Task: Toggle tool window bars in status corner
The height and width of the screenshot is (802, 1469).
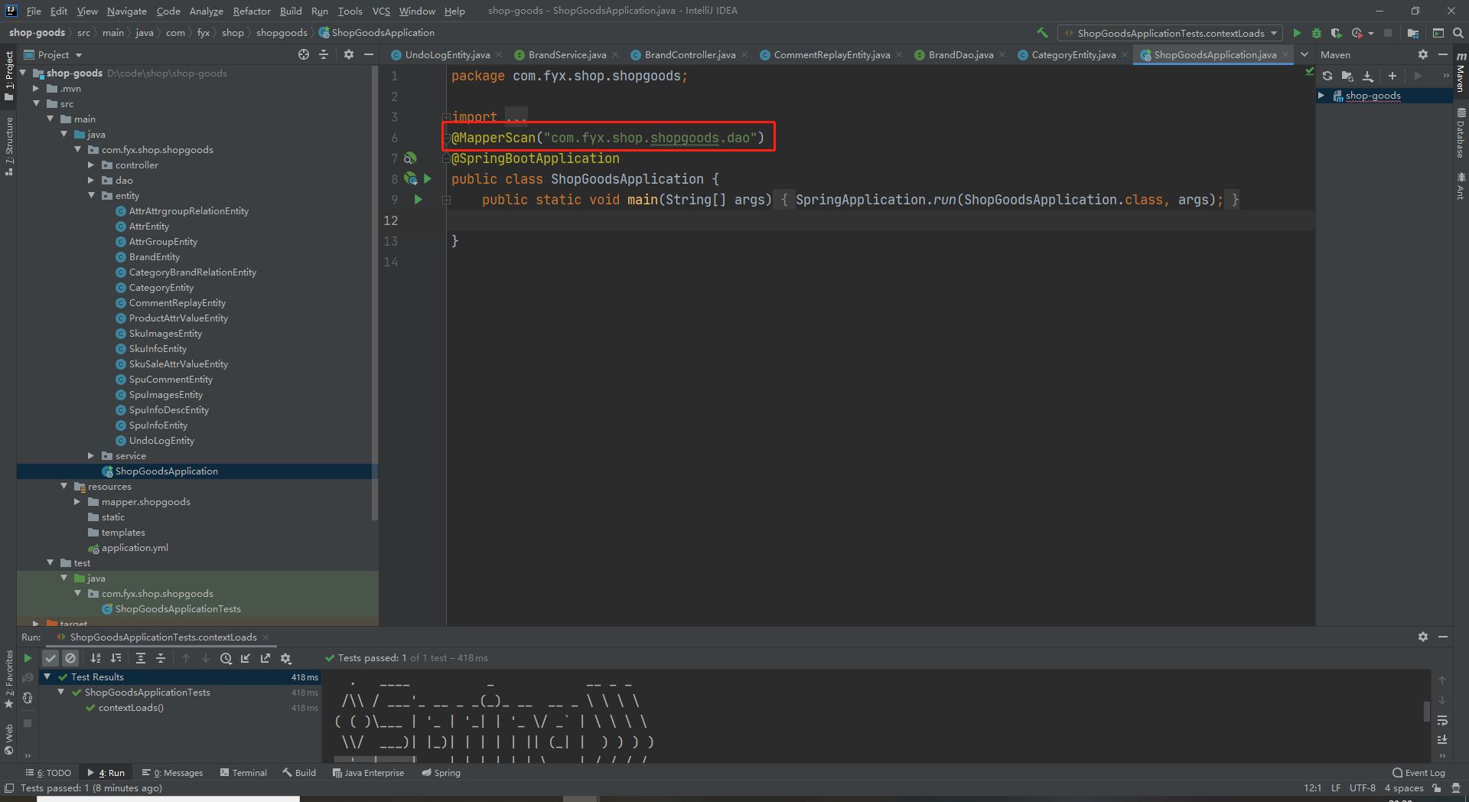Action: pos(9,788)
